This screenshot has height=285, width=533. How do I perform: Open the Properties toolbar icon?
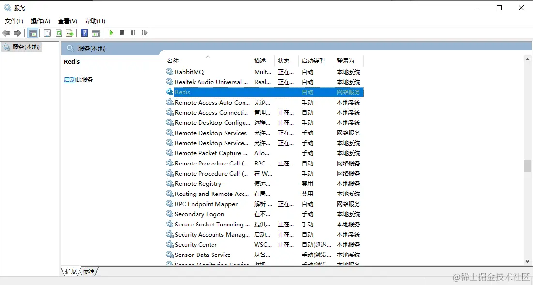point(47,33)
